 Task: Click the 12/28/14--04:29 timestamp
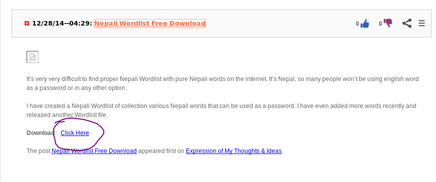pos(62,23)
